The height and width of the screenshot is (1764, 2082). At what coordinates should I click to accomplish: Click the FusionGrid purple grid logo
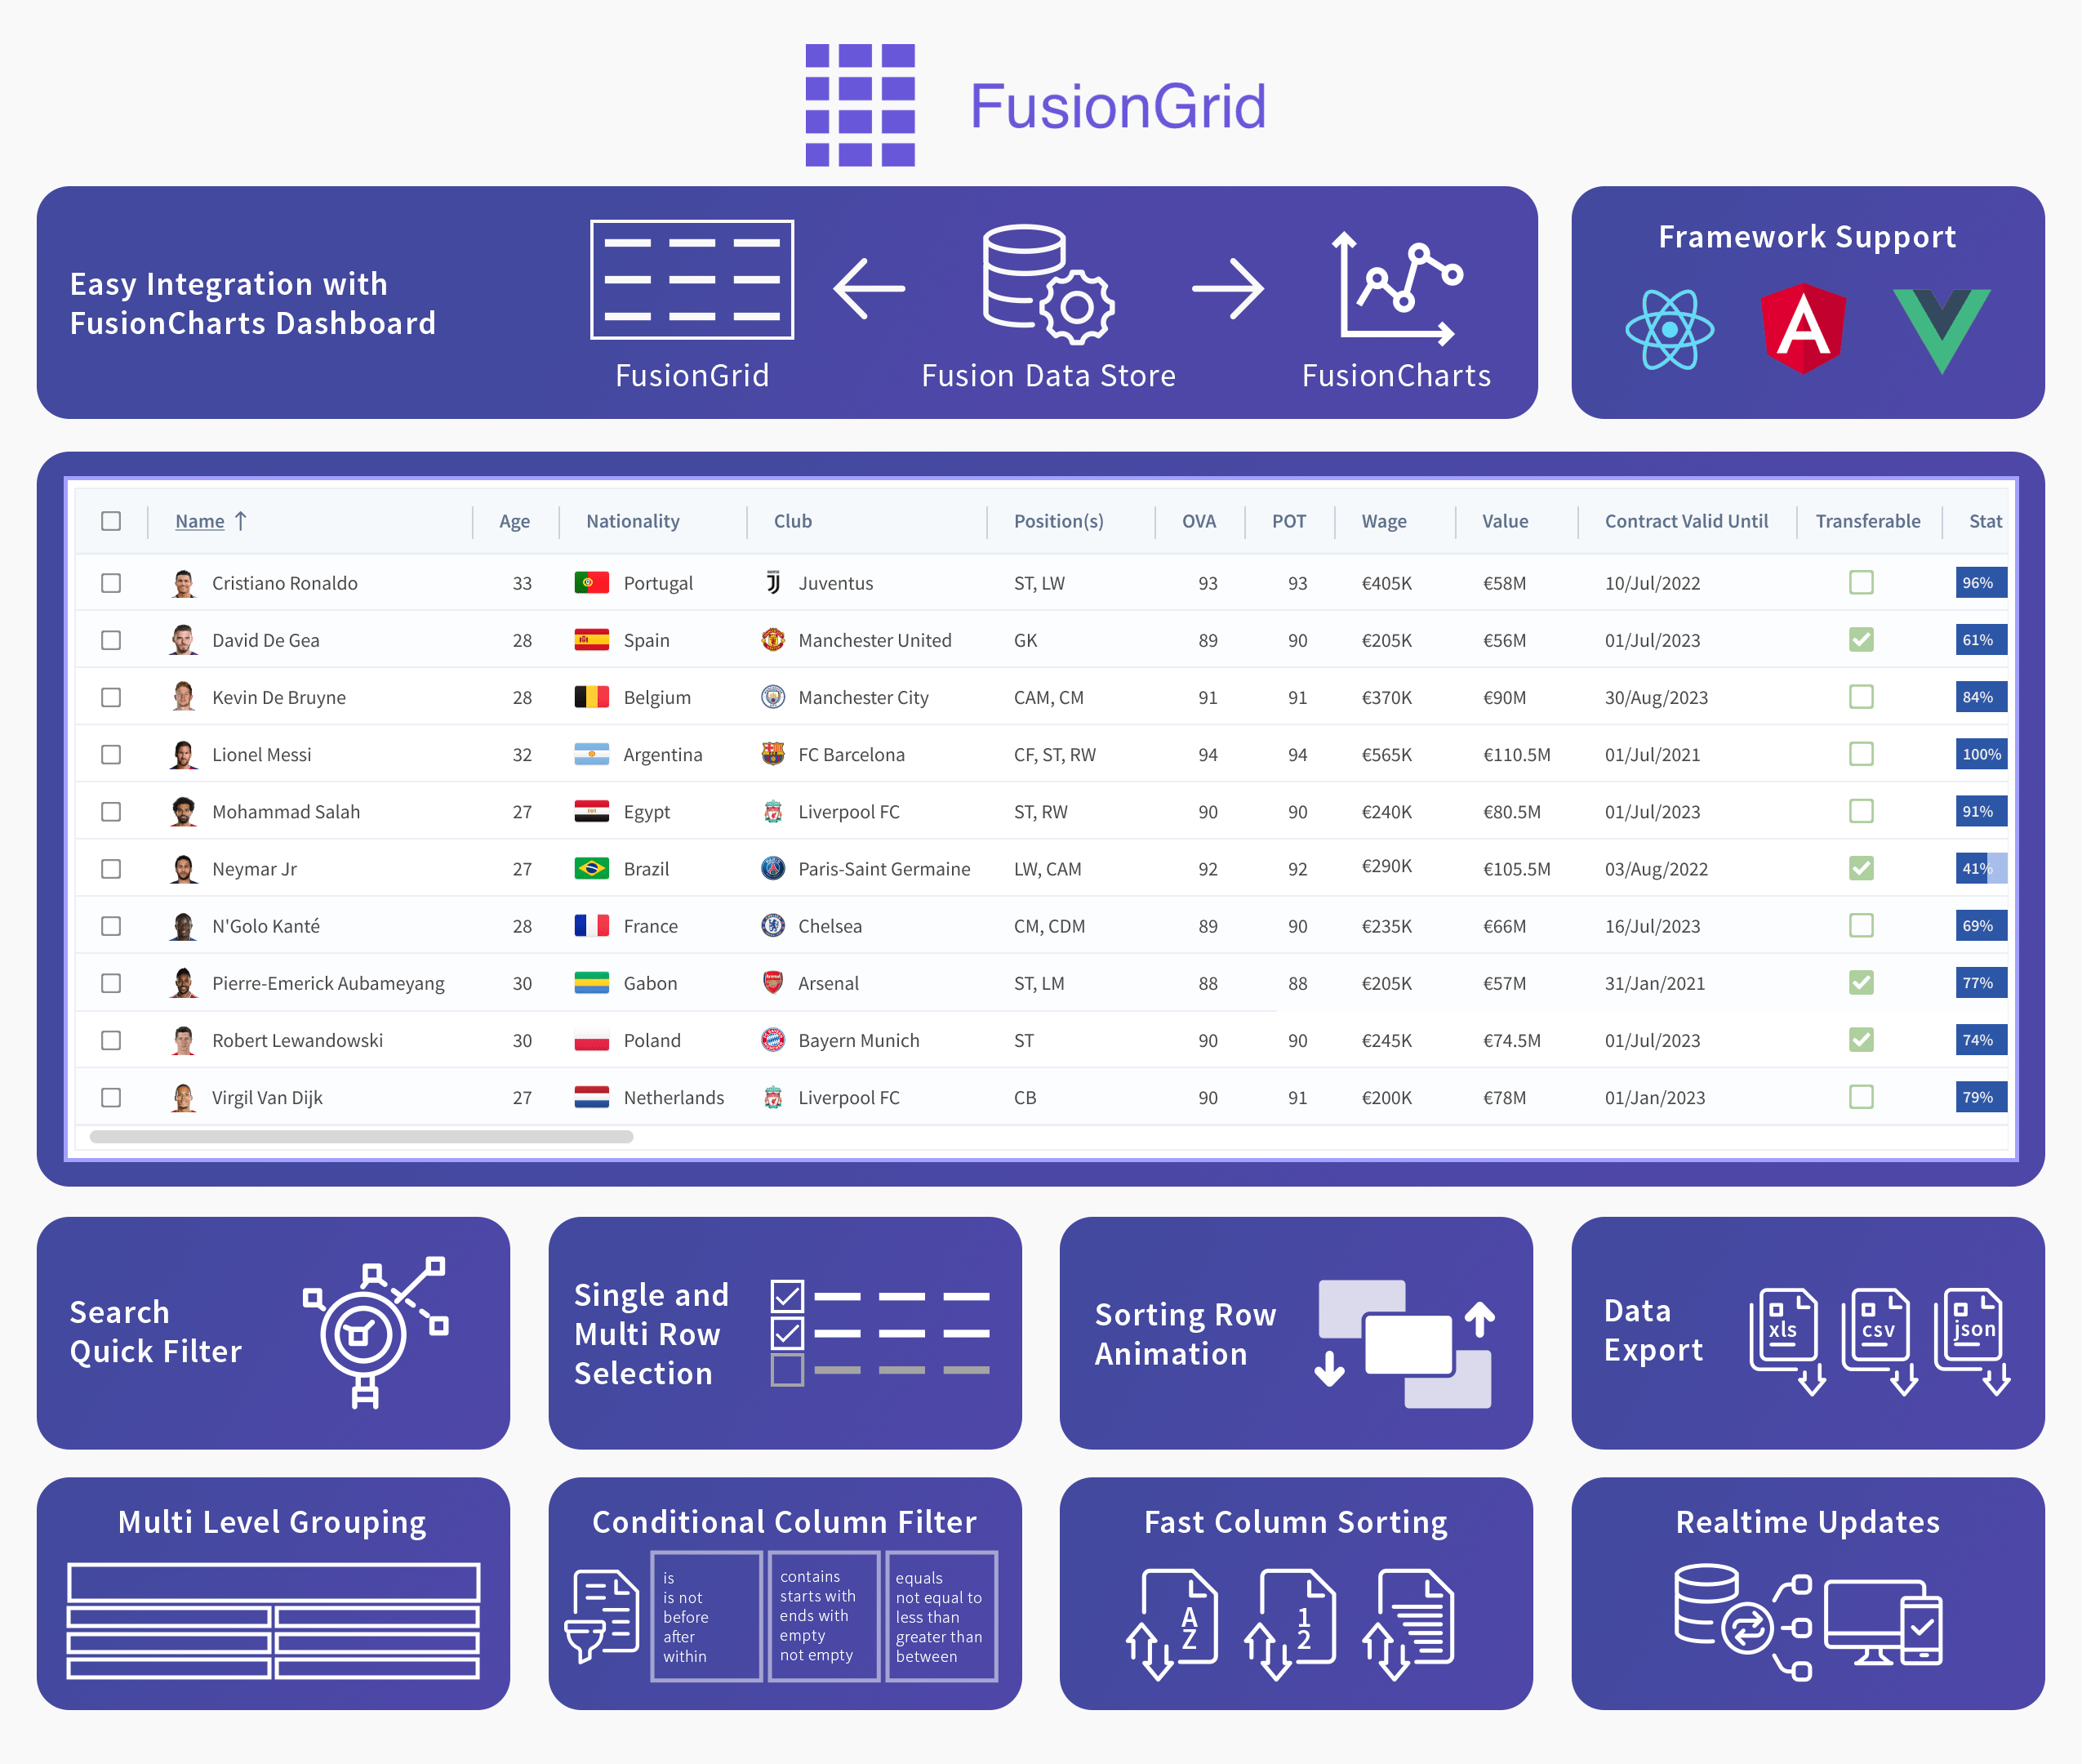[860, 105]
